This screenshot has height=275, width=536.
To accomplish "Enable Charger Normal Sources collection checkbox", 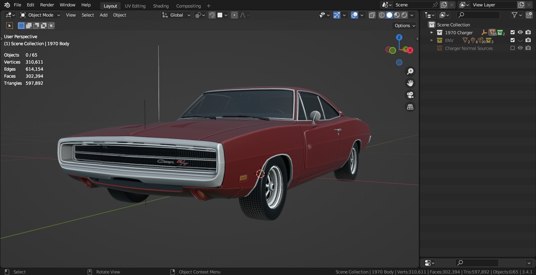I will click(513, 48).
